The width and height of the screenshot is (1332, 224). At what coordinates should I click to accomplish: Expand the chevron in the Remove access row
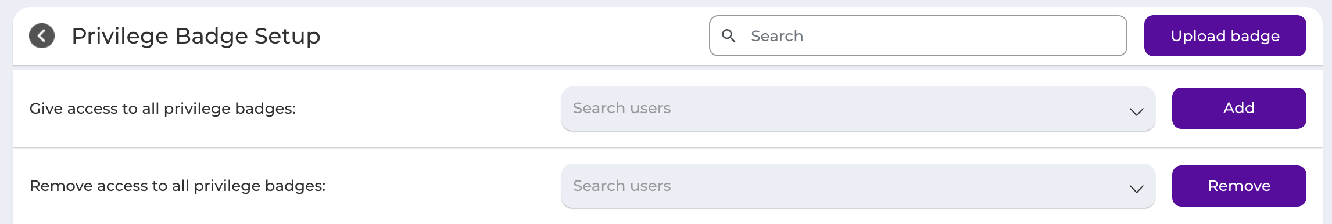pyautogui.click(x=1136, y=189)
